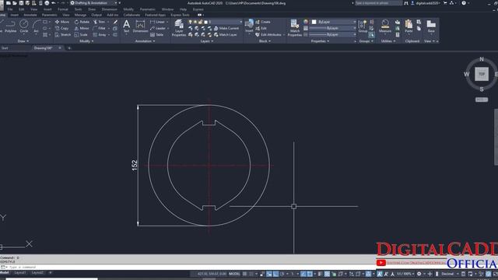Click the Trim tool
498x280 pixels.
click(99, 22)
